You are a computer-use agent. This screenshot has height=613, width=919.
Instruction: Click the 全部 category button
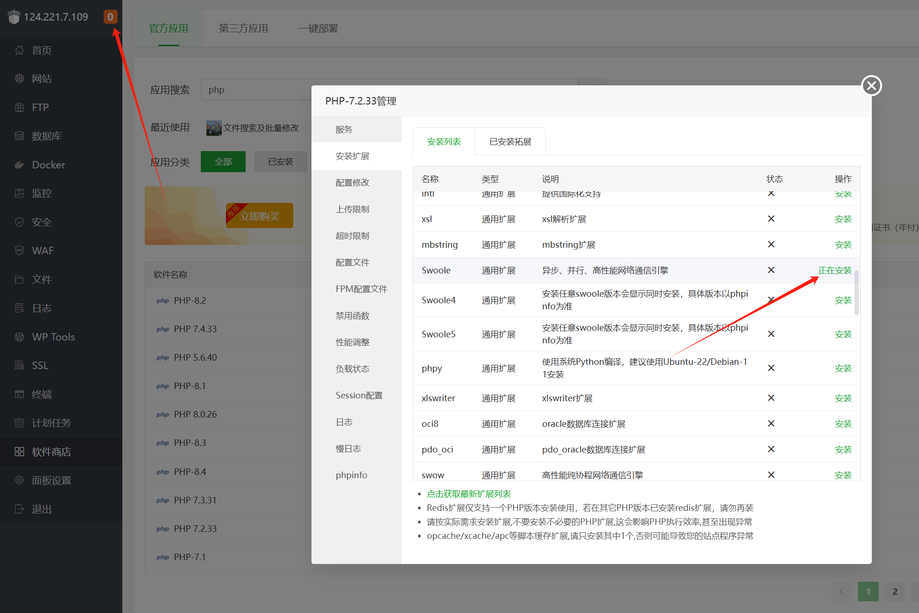[x=223, y=161]
